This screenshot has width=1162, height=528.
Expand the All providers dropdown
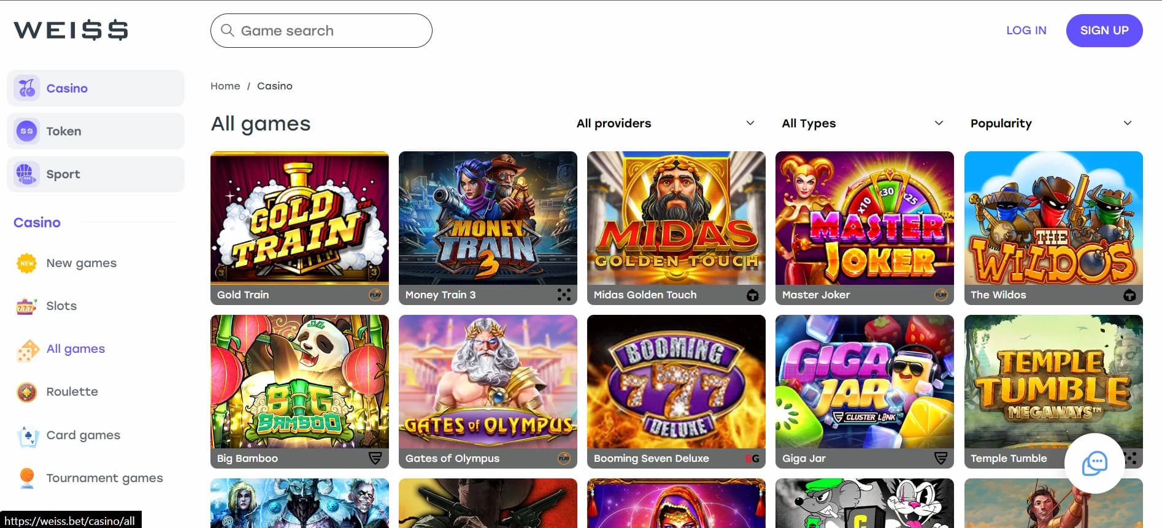click(666, 123)
